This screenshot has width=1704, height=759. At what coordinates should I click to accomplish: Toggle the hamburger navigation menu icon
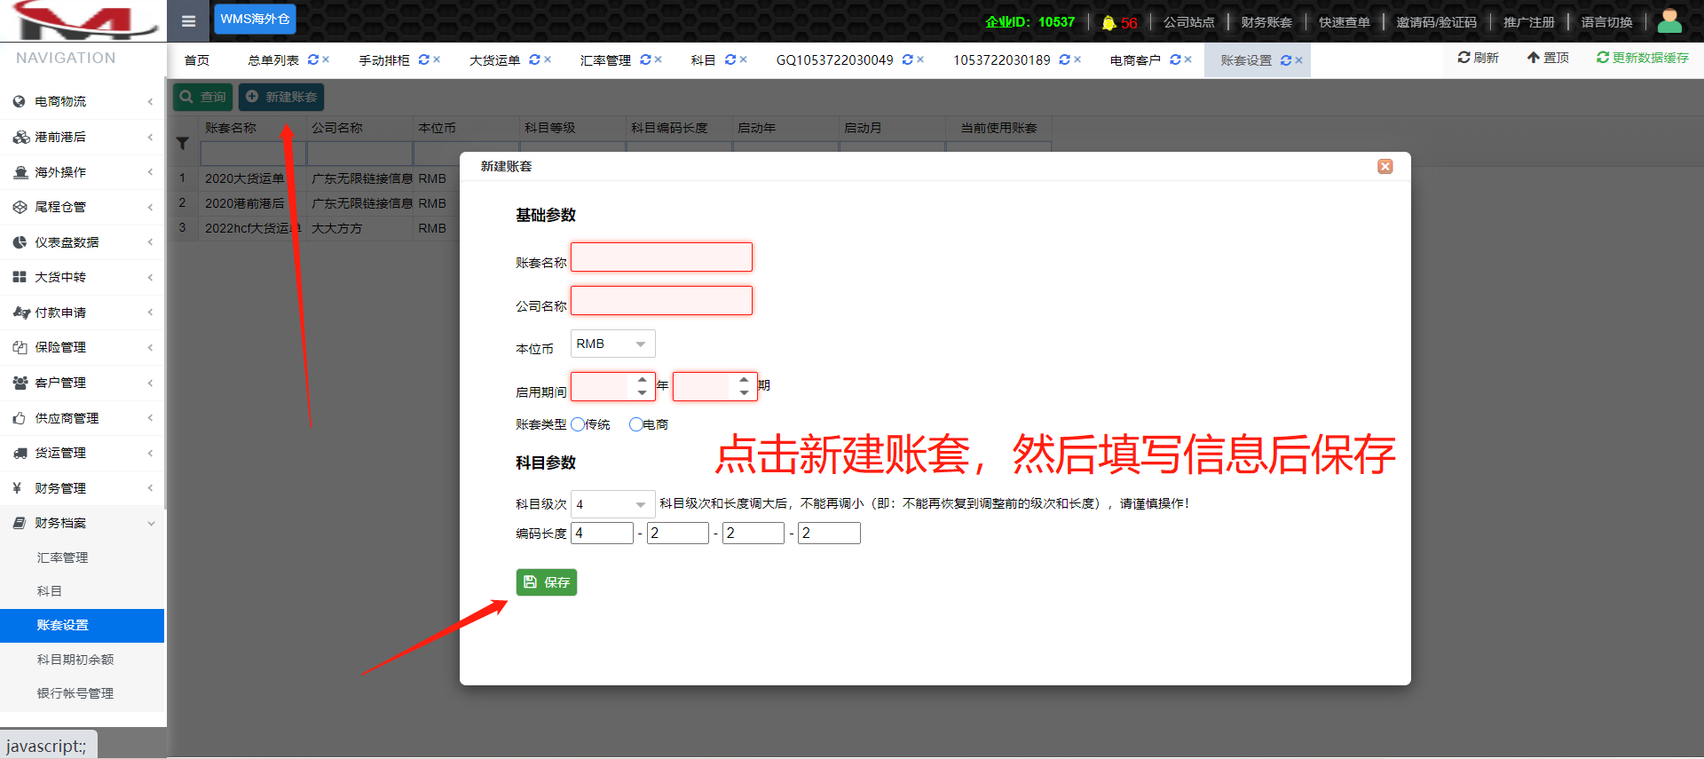(x=188, y=21)
